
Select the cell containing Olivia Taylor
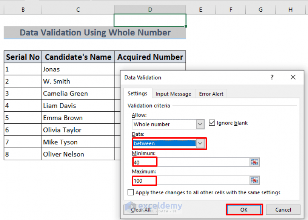(x=78, y=130)
